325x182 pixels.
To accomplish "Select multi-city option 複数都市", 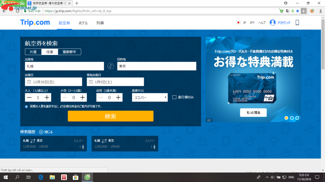I will (70, 52).
